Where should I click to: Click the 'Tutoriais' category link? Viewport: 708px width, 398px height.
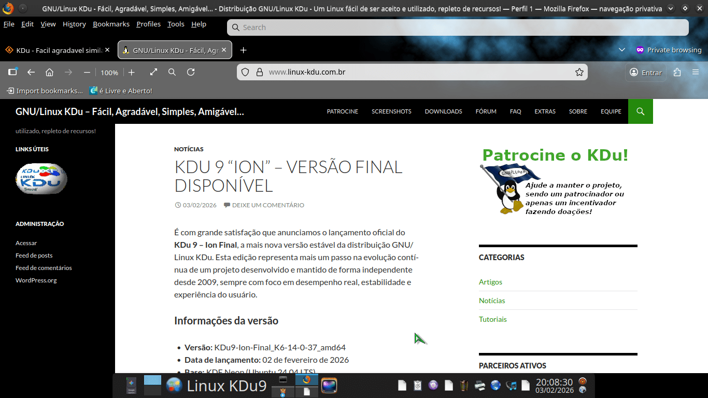(x=492, y=319)
